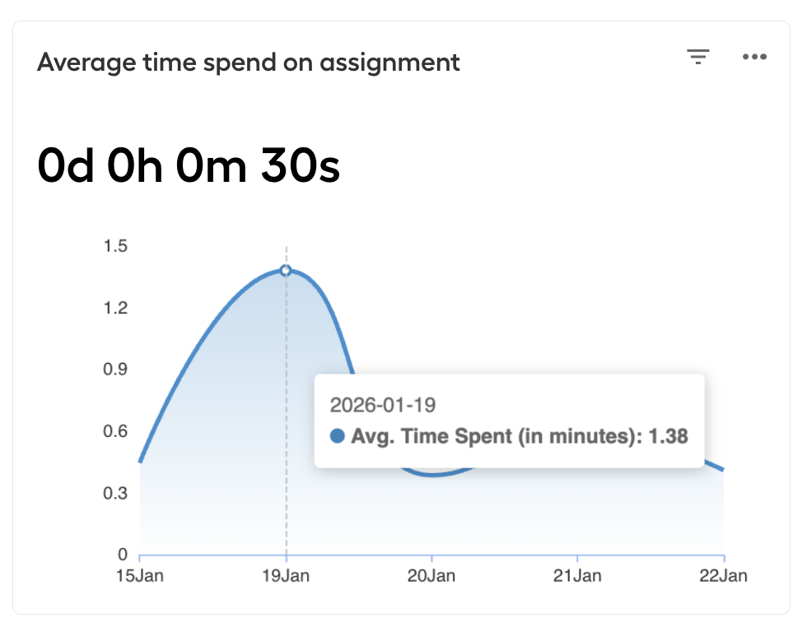Image resolution: width=802 pixels, height=632 pixels.
Task: Click the Avg. Time Spent tooltip text
Action: coord(519,436)
